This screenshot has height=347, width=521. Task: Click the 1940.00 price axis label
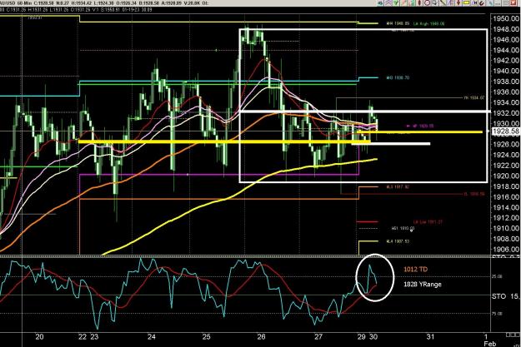506,71
